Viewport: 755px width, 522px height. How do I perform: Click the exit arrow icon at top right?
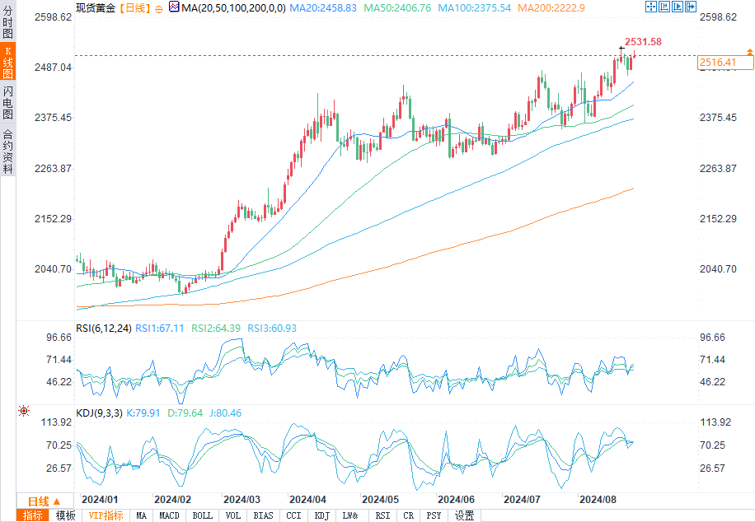coord(689,7)
